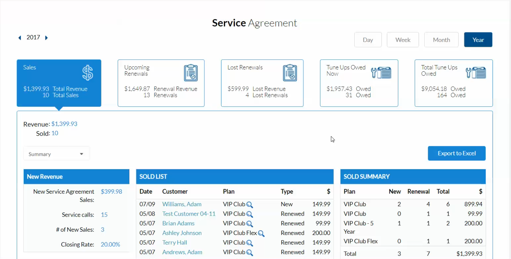The image size is (511, 259).
Task: Click the clipboard icon on Upcoming Renewals card
Action: 191,72
